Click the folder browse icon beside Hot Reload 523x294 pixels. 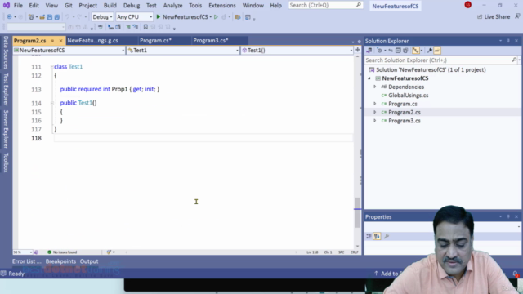238,16
